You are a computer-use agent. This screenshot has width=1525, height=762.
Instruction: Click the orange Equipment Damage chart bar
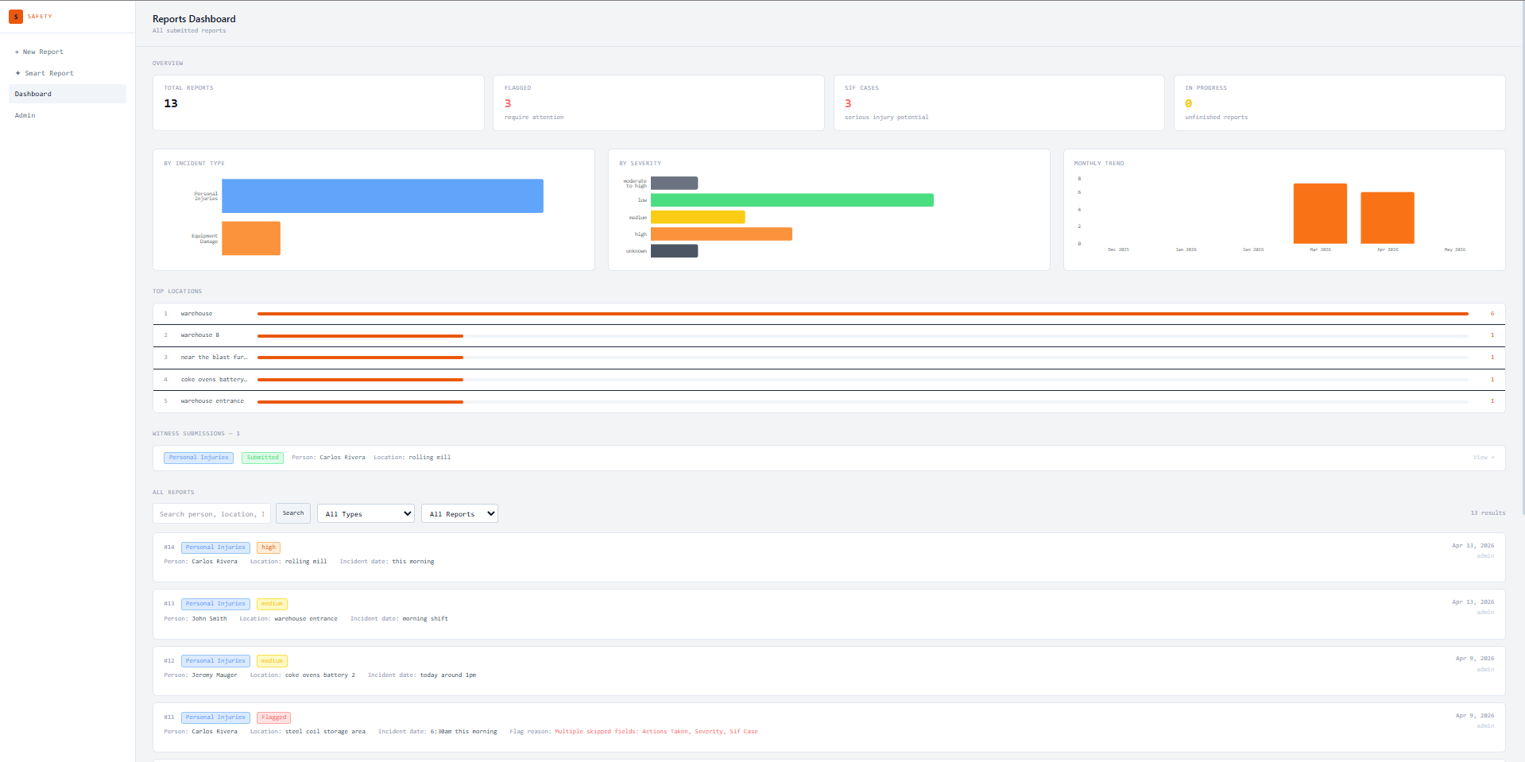[x=251, y=238]
